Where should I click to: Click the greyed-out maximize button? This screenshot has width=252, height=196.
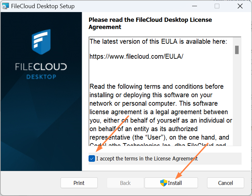(x=217, y=6)
